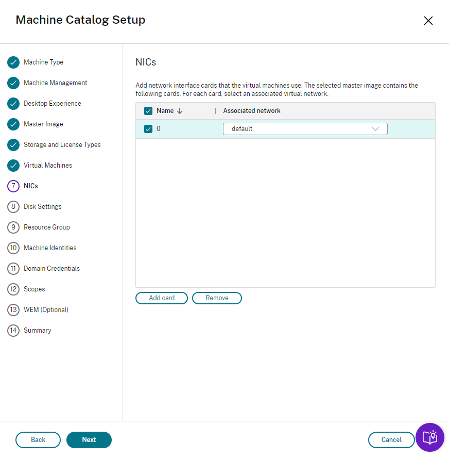Click the sort arrow next to Name
The image size is (449, 458).
pyautogui.click(x=180, y=111)
